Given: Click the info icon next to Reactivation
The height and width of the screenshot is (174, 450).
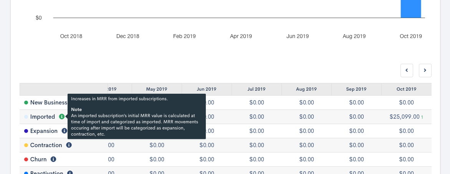Looking at the screenshot, I should 70,172.
